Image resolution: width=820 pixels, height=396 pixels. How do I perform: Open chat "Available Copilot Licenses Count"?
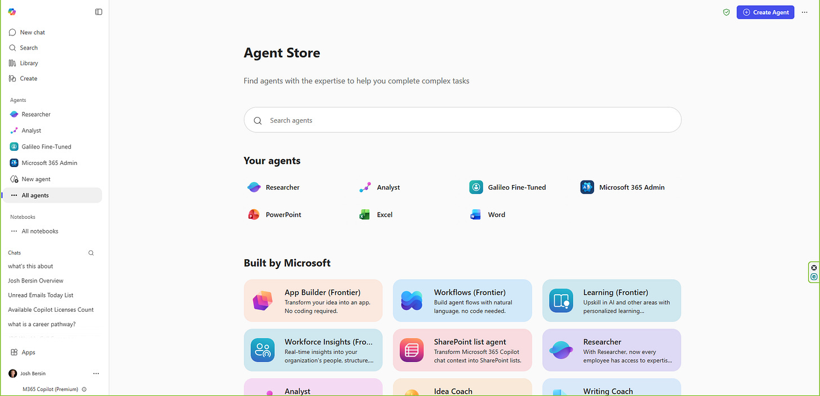(x=51, y=310)
